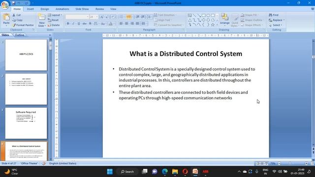Center text in paragraph
The height and width of the screenshot is (177, 315).
[x=126, y=24]
